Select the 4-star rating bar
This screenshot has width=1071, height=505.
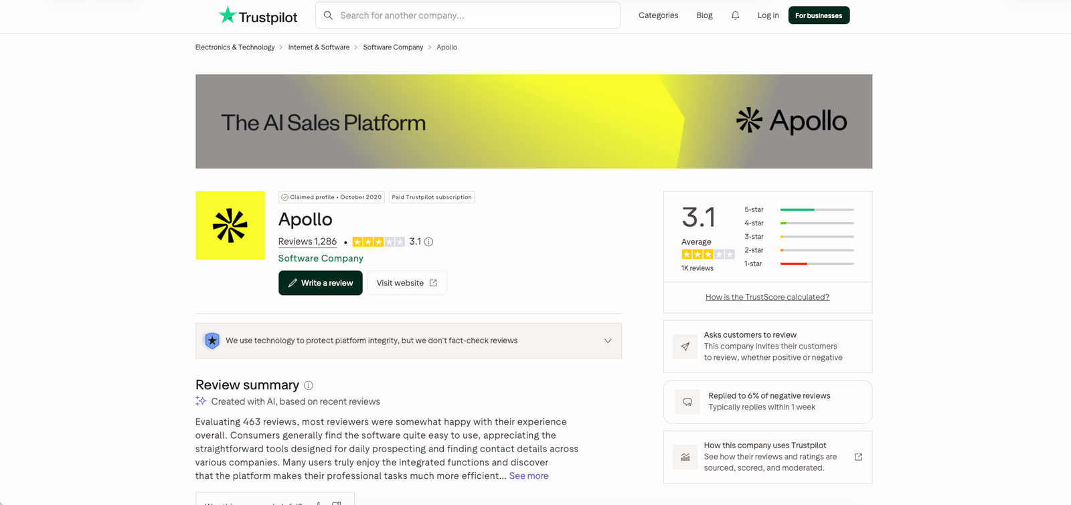click(799, 223)
